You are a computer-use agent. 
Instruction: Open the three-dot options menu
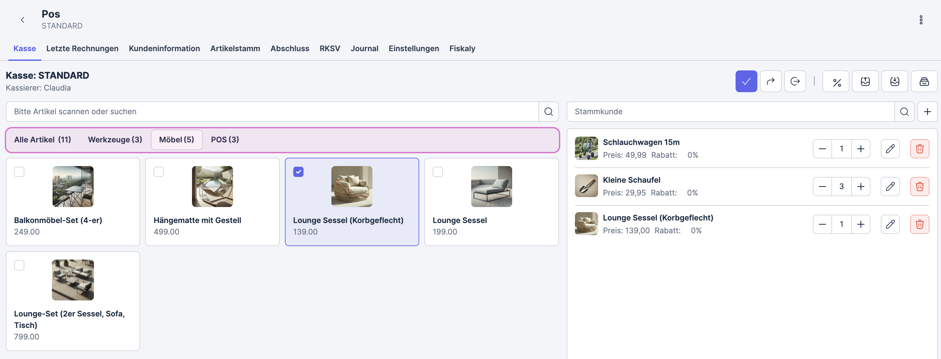[921, 20]
